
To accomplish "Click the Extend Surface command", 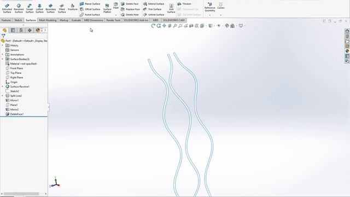I will (x=154, y=4).
